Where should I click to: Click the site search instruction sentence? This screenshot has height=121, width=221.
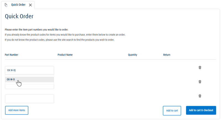(59, 40)
